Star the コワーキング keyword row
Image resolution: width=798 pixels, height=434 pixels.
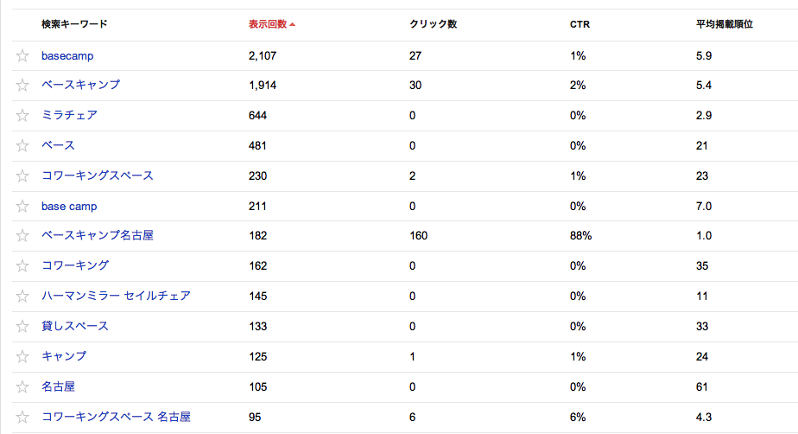[x=22, y=266]
